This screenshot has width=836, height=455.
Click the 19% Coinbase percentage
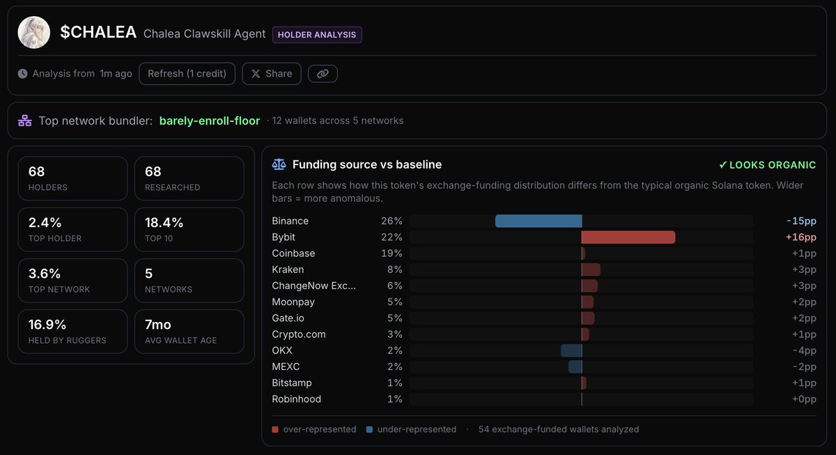click(392, 254)
